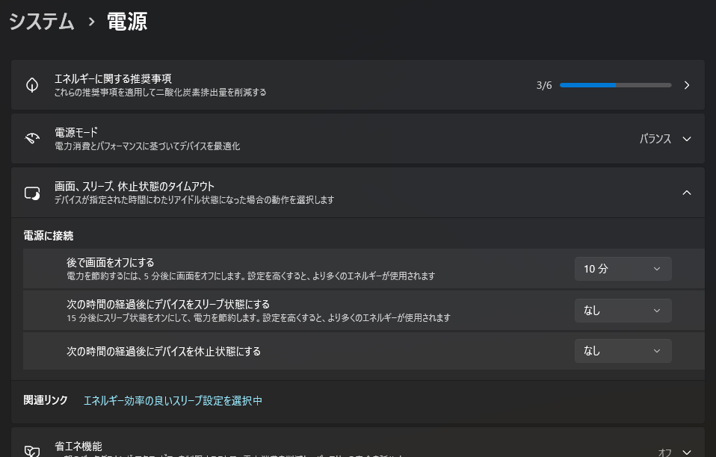
Task: Click the leaf icon for energy recommendations
Action: (32, 85)
